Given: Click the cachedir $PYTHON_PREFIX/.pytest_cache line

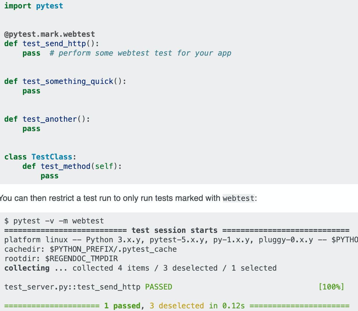Looking at the screenshot, I should [x=90, y=249].
